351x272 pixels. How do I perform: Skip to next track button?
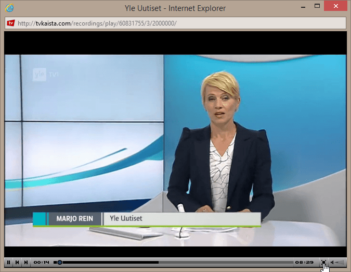point(26,262)
